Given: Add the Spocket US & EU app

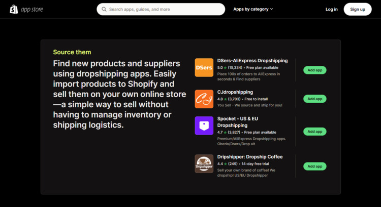Looking at the screenshot, I should [x=314, y=132].
